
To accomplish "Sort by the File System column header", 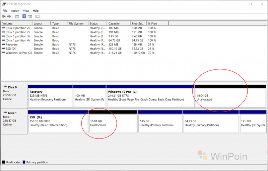I will tap(78, 23).
